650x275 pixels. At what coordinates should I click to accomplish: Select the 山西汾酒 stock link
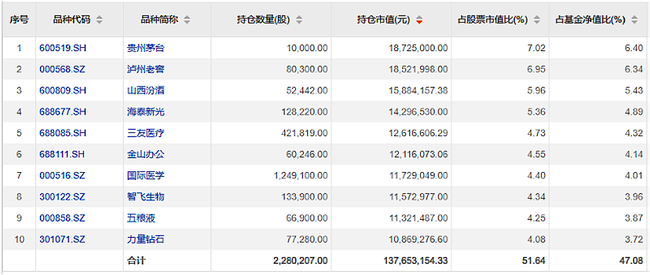[x=145, y=90]
